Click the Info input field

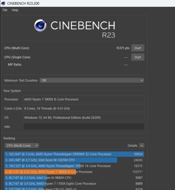(x=84, y=127)
